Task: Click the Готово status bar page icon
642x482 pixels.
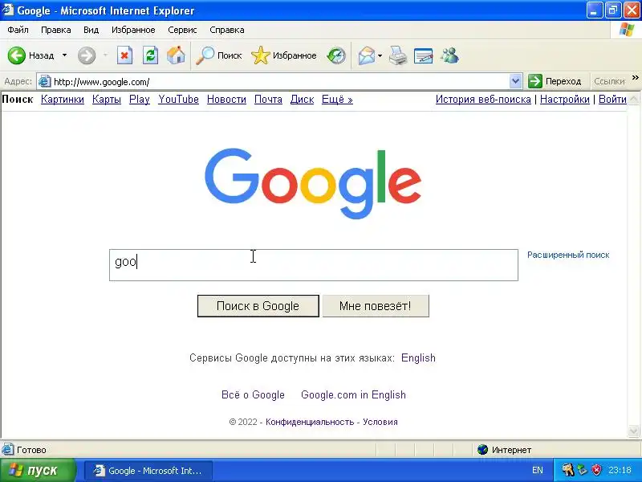Action: (7, 450)
